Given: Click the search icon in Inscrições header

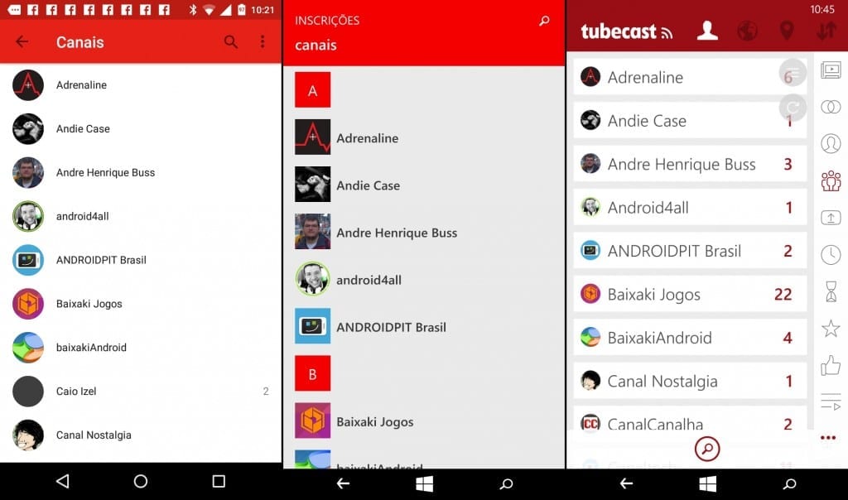Looking at the screenshot, I should [544, 21].
